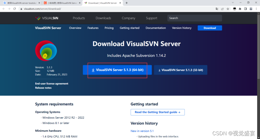Go to the Overview section
The image size is (260, 139).
pos(75,28)
